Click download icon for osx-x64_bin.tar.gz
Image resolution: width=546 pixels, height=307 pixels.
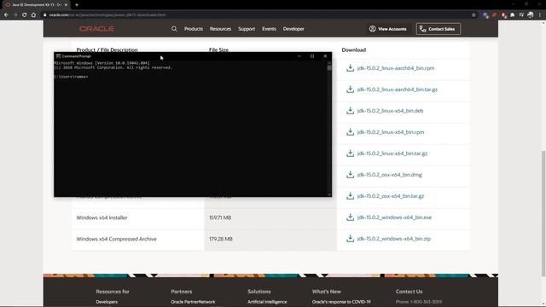point(350,195)
